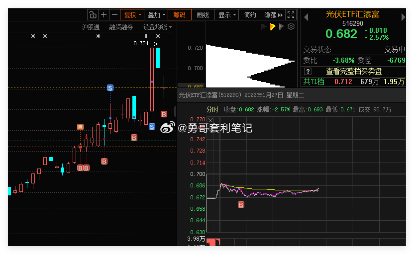Image resolution: width=414 pixels, height=254 pixels.
Task: Click the lowest single B marker on K-line
Action: click(x=104, y=162)
